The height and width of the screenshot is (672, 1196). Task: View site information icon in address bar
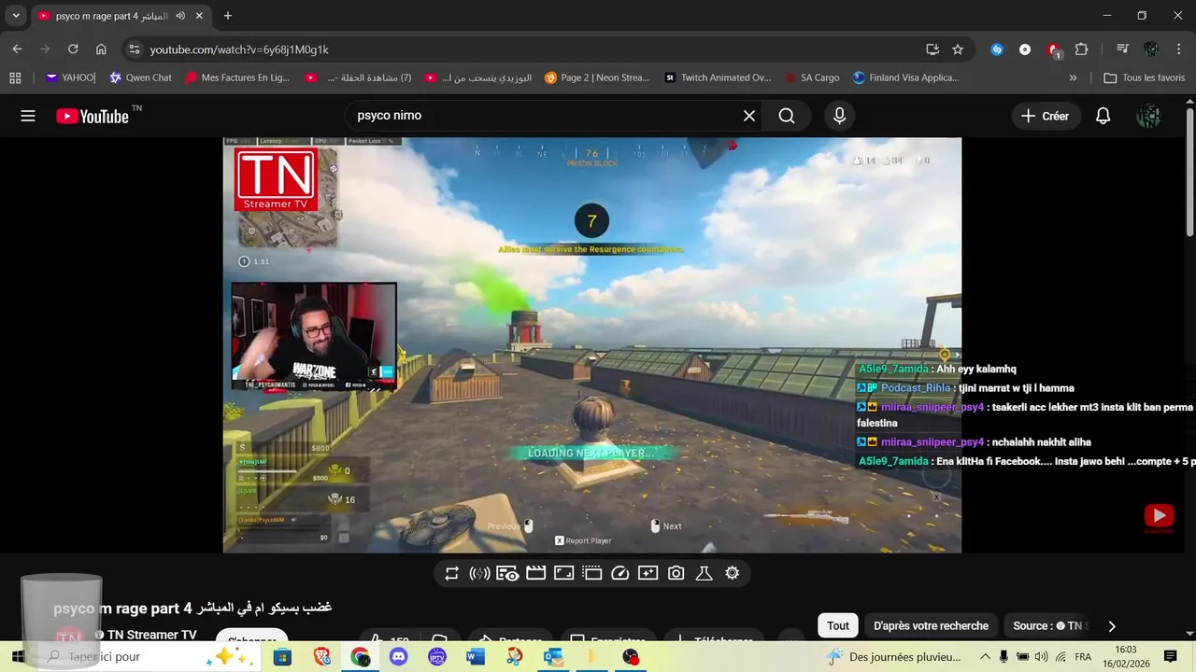(x=134, y=49)
